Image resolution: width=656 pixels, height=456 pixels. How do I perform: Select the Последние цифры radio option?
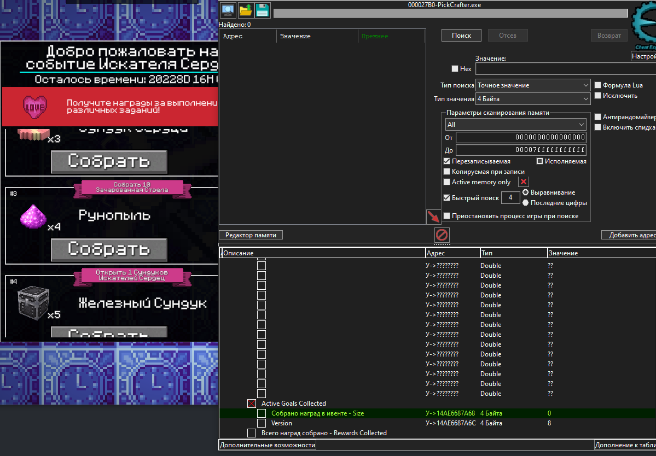(x=525, y=203)
